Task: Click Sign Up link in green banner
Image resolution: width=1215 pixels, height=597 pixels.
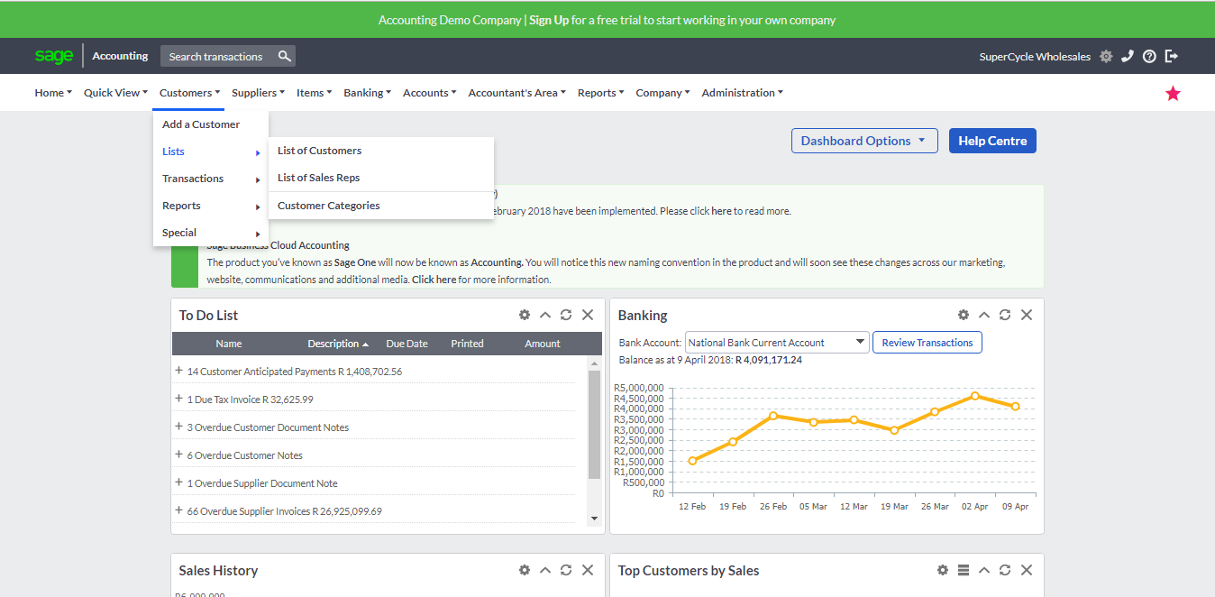Action: [549, 20]
